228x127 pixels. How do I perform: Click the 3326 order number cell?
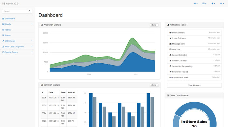click(x=44, y=99)
